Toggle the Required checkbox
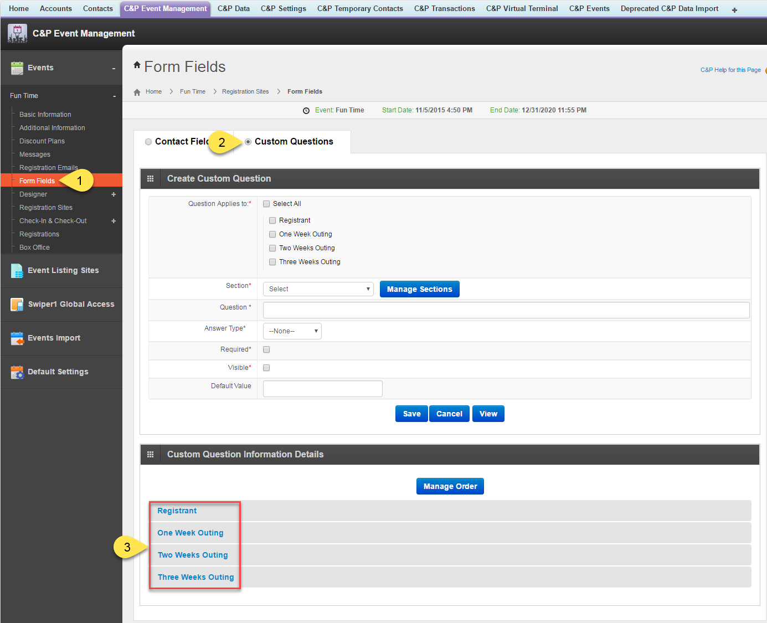This screenshot has height=623, width=767. (266, 349)
